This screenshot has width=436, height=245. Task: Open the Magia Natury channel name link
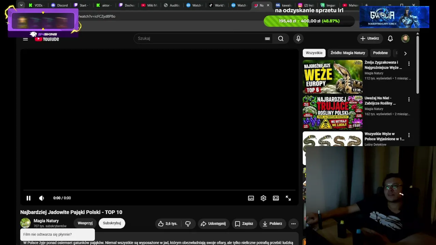click(46, 221)
